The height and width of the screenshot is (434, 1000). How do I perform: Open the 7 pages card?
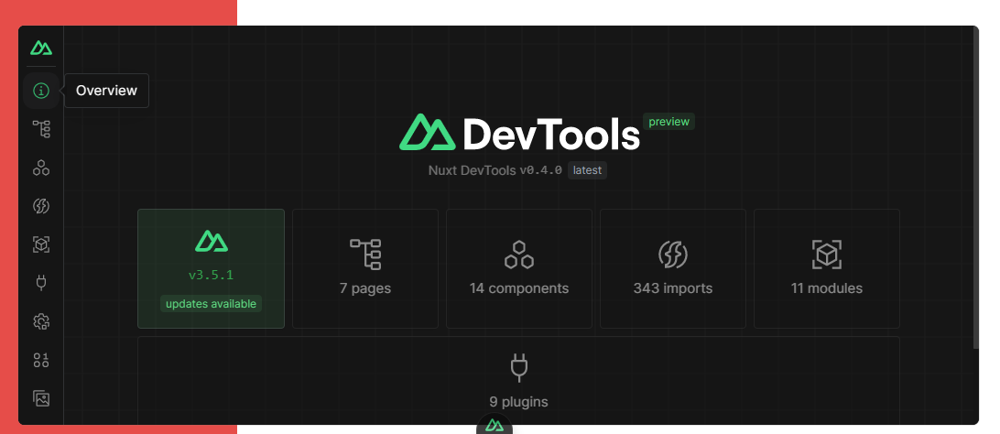click(x=365, y=269)
